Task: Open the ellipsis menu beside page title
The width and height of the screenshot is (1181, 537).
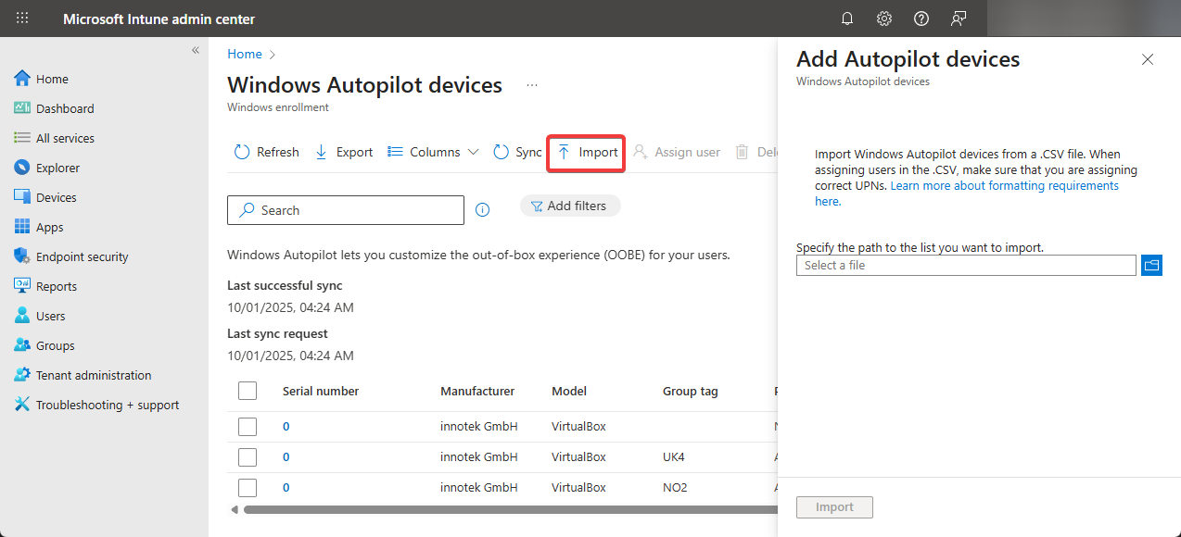Action: [x=532, y=85]
